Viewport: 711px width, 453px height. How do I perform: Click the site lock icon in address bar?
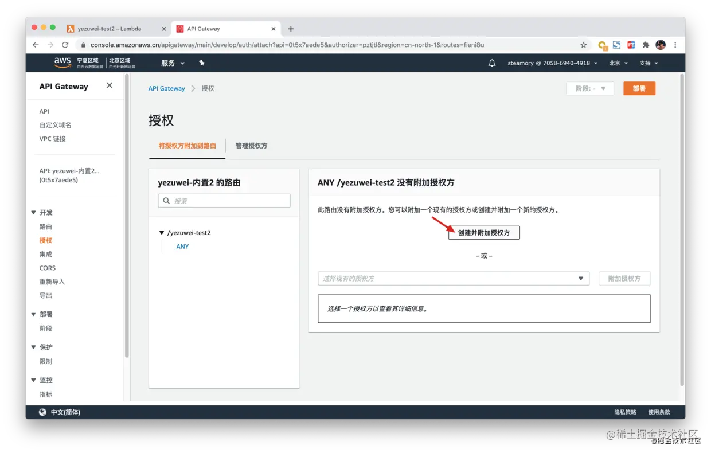84,45
